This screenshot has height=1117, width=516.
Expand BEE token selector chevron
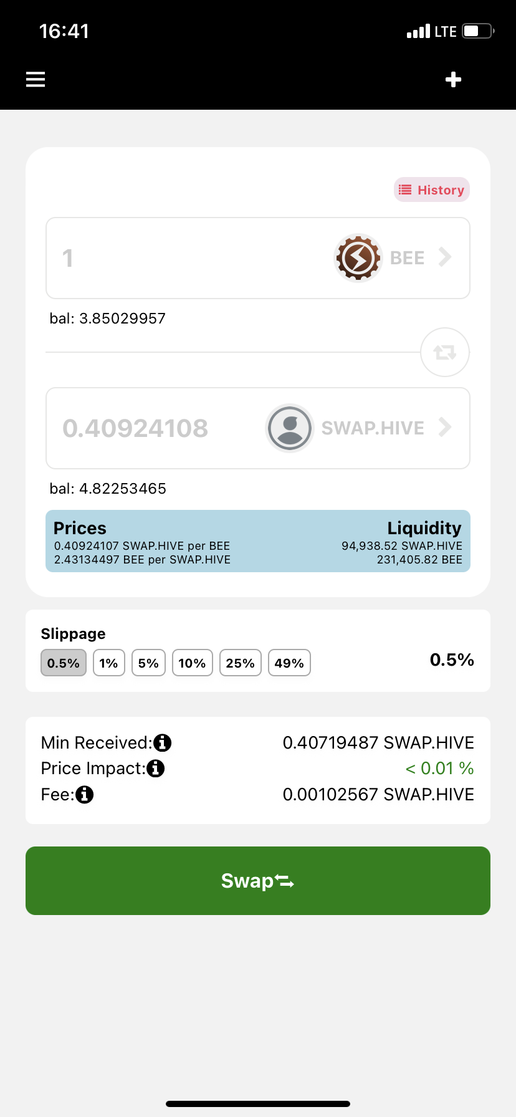pos(445,257)
